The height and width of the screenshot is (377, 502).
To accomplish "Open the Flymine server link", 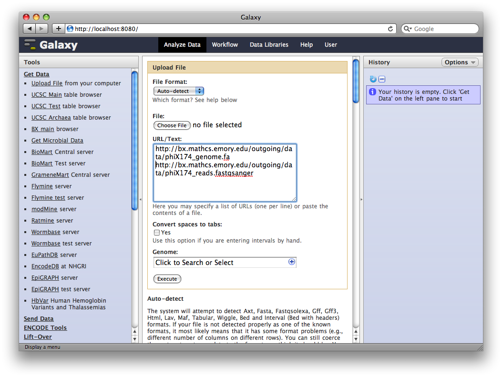I will tap(42, 186).
